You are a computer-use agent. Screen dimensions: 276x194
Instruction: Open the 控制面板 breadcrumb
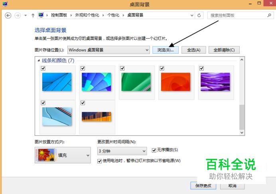(x=59, y=15)
